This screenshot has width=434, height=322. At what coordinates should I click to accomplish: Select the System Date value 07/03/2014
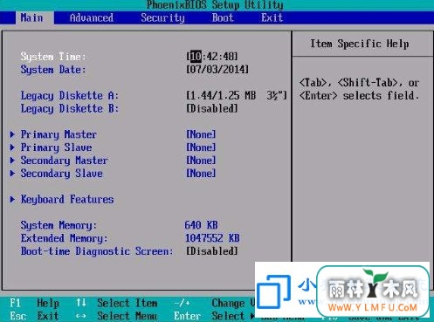click(x=217, y=70)
